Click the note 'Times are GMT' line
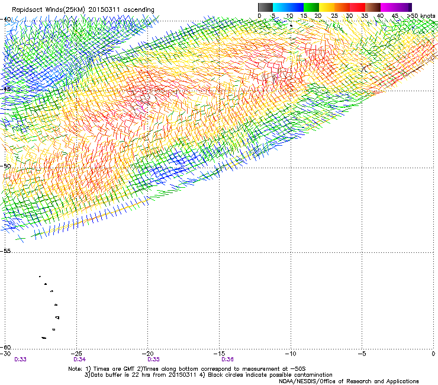Image resolution: width=438 pixels, height=385 pixels. (187, 369)
